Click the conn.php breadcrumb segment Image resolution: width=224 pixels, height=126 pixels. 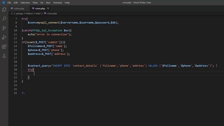[x=52, y=13]
